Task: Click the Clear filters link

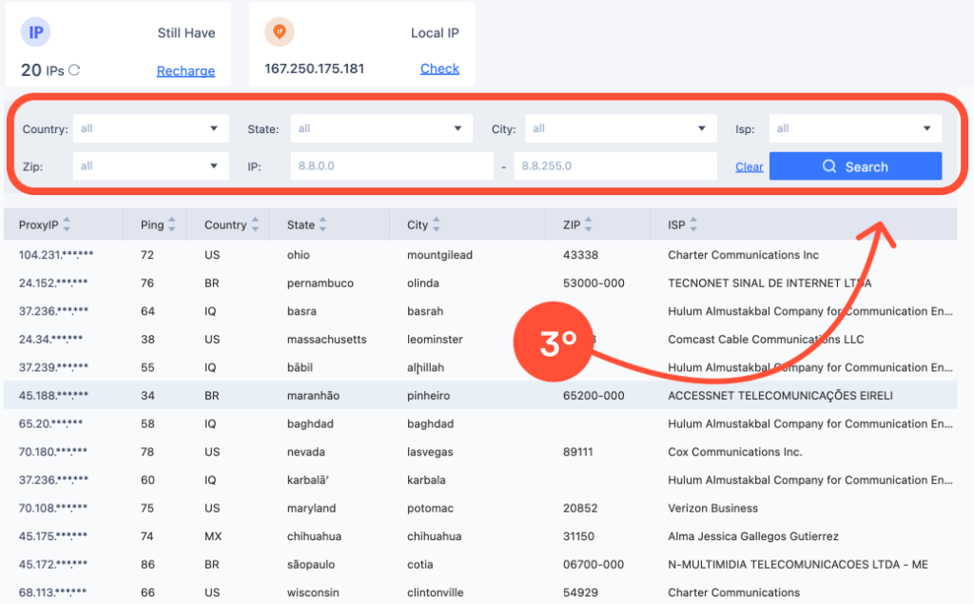Action: tap(749, 166)
